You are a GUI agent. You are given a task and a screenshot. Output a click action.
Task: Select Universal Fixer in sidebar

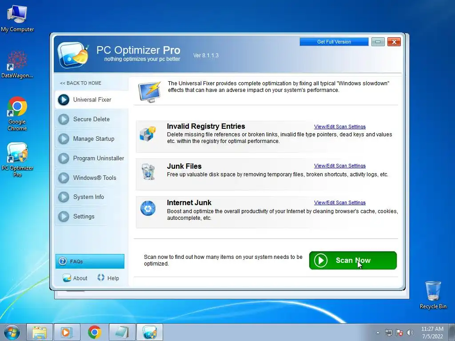coord(92,100)
